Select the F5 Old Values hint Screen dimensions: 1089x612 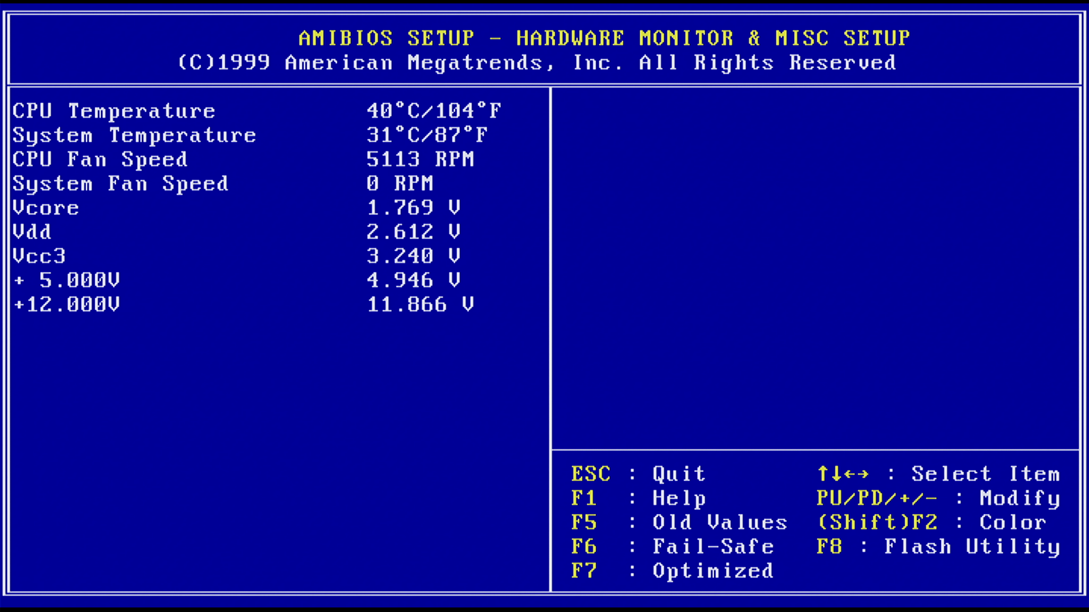(679, 522)
